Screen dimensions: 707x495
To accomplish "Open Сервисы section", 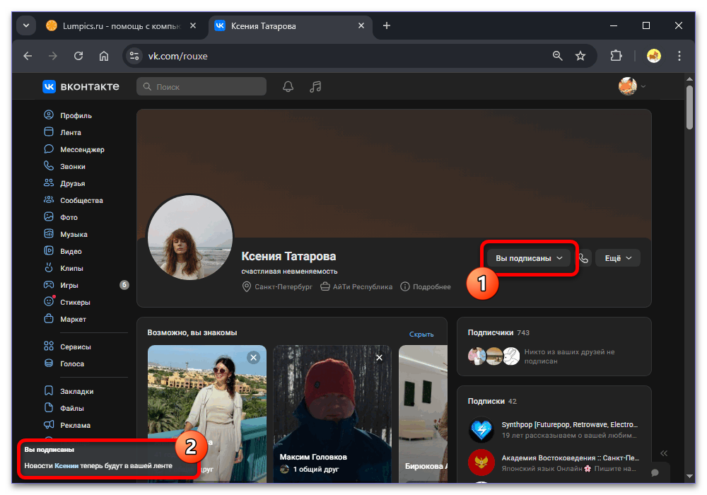I will coord(68,346).
